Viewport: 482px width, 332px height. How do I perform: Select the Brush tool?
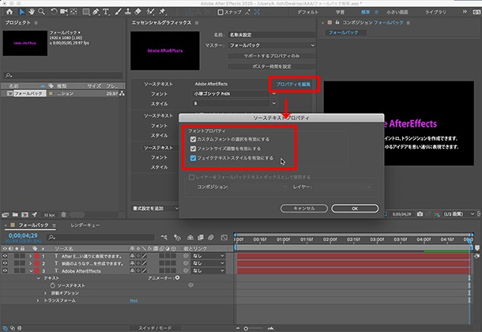[x=118, y=12]
